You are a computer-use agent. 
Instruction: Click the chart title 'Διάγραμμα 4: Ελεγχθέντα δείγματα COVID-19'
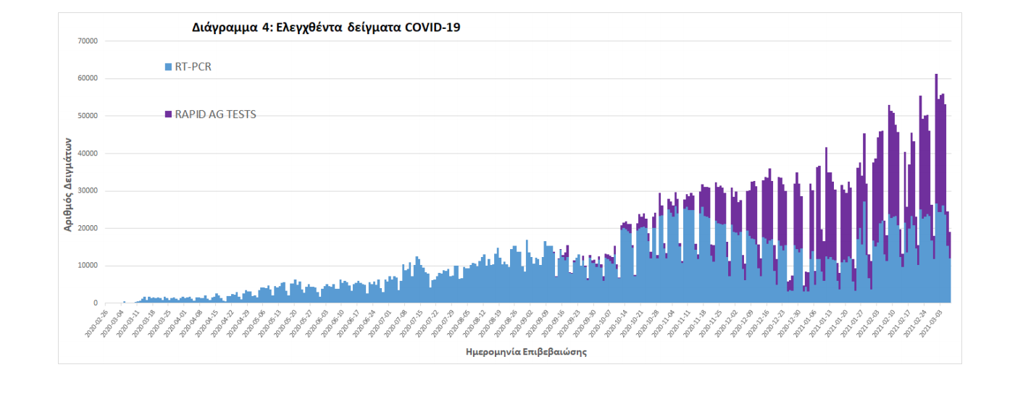[x=326, y=28]
